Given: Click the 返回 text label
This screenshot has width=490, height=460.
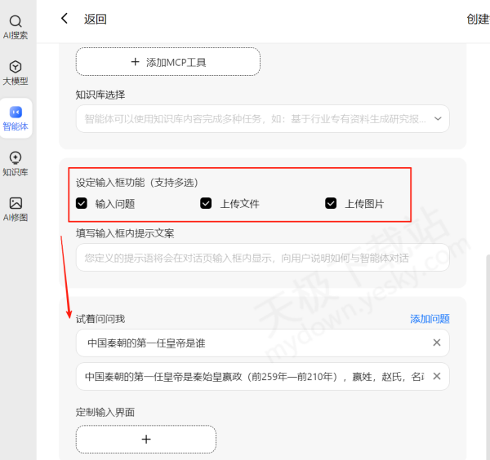Looking at the screenshot, I should (96, 19).
